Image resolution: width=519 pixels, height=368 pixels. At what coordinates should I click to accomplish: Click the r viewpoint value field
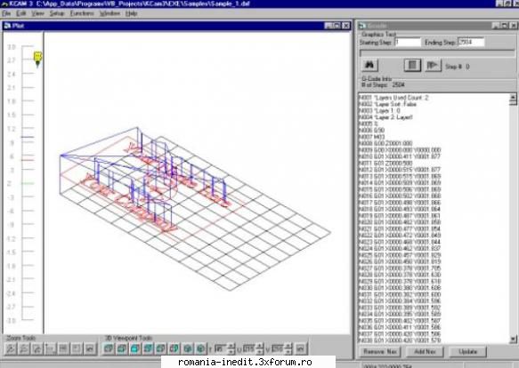tap(221, 348)
